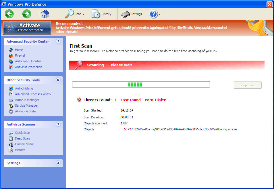The width and height of the screenshot is (274, 189).
Task: Click the Activate Ultimate protection button
Action: pos(27,27)
